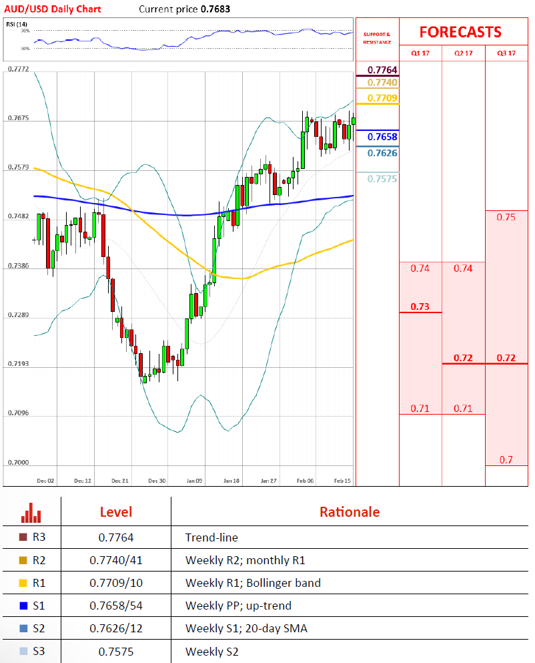Click the Support & Resistance column heading
This screenshot has height=663, width=535.
click(x=378, y=38)
